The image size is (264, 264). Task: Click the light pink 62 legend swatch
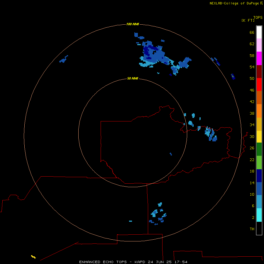(259, 45)
